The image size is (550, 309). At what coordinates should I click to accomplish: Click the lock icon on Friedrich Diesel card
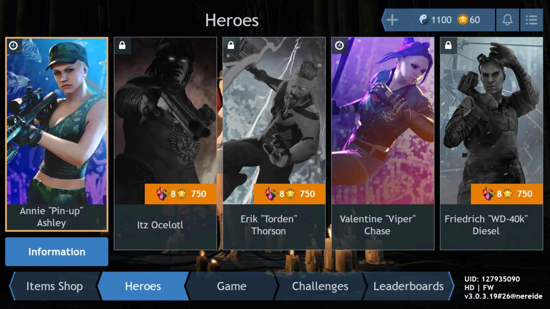click(x=448, y=45)
